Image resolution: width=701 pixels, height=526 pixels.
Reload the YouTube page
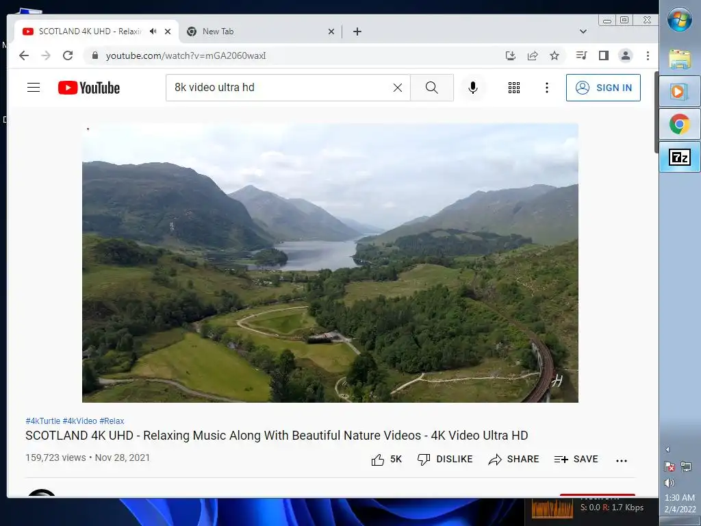click(68, 55)
